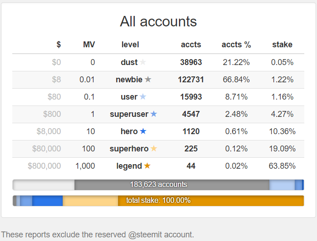
Task: Click the pale yellow star beside superhero
Action: coord(154,149)
